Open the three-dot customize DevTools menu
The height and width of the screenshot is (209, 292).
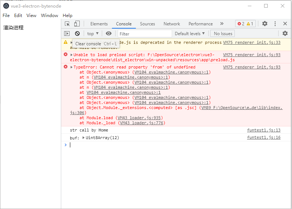275,24
